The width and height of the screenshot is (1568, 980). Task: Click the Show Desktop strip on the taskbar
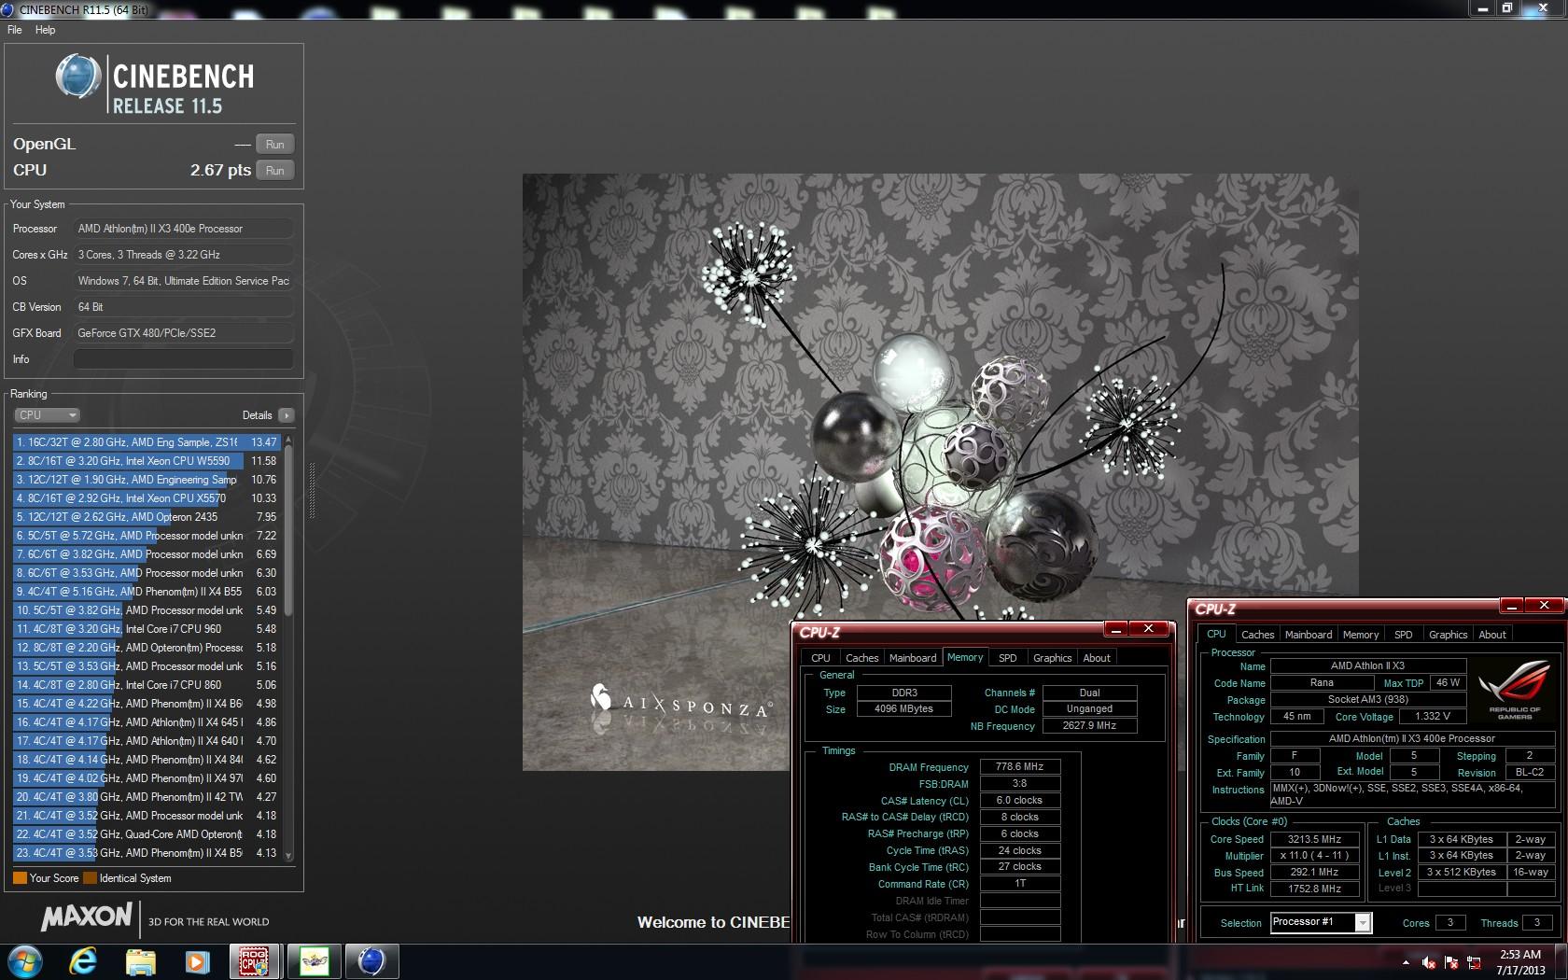click(1562, 961)
